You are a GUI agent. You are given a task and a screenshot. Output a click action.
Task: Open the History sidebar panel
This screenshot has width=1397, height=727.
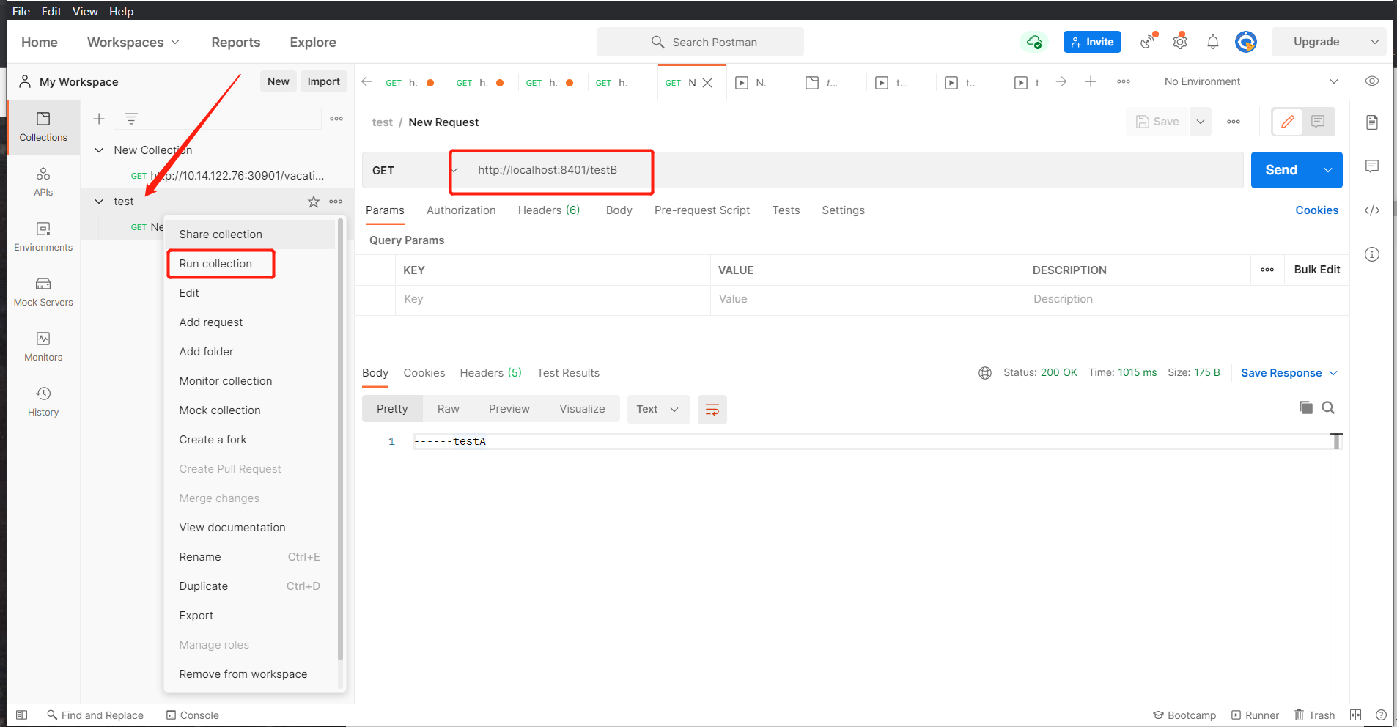click(x=43, y=402)
